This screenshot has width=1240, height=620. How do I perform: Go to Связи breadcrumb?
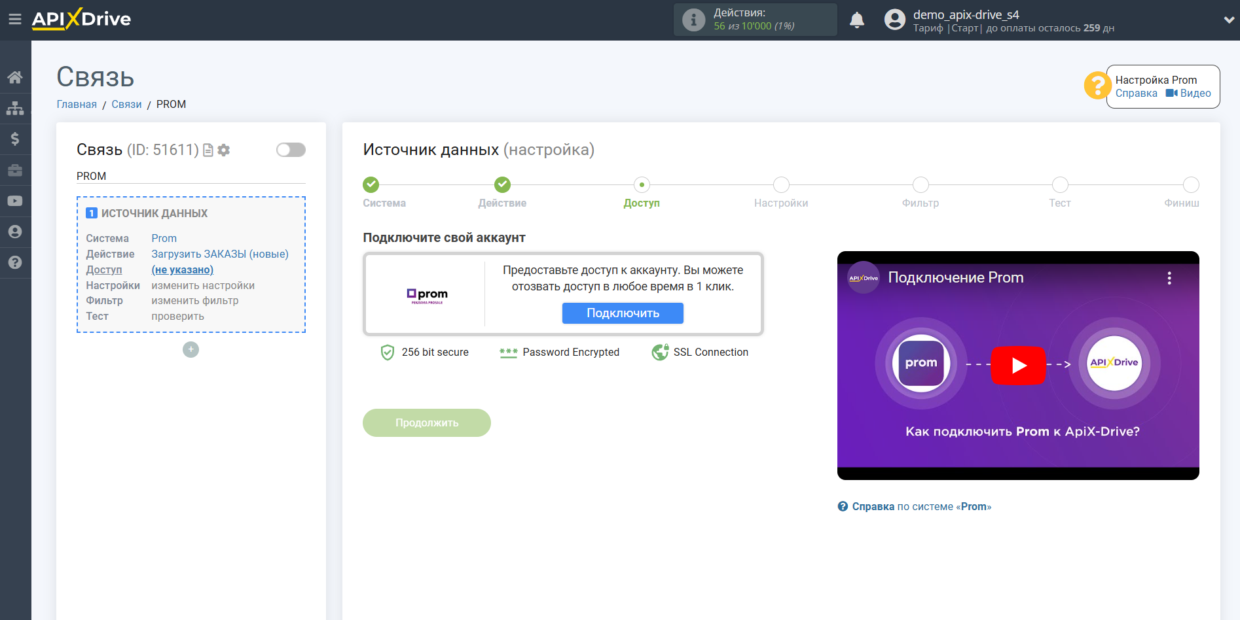click(x=126, y=104)
